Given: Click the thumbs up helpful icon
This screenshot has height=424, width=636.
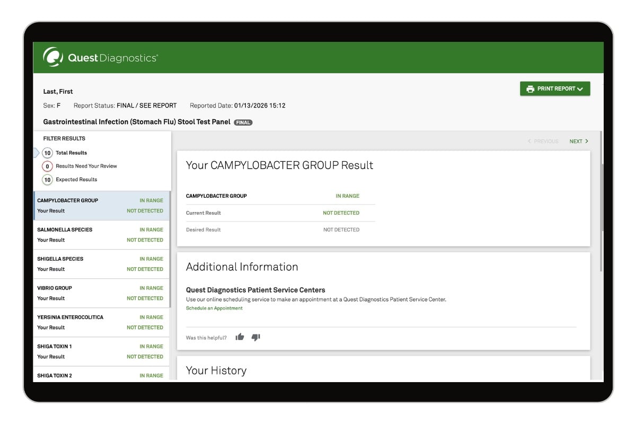Looking at the screenshot, I should coord(240,337).
